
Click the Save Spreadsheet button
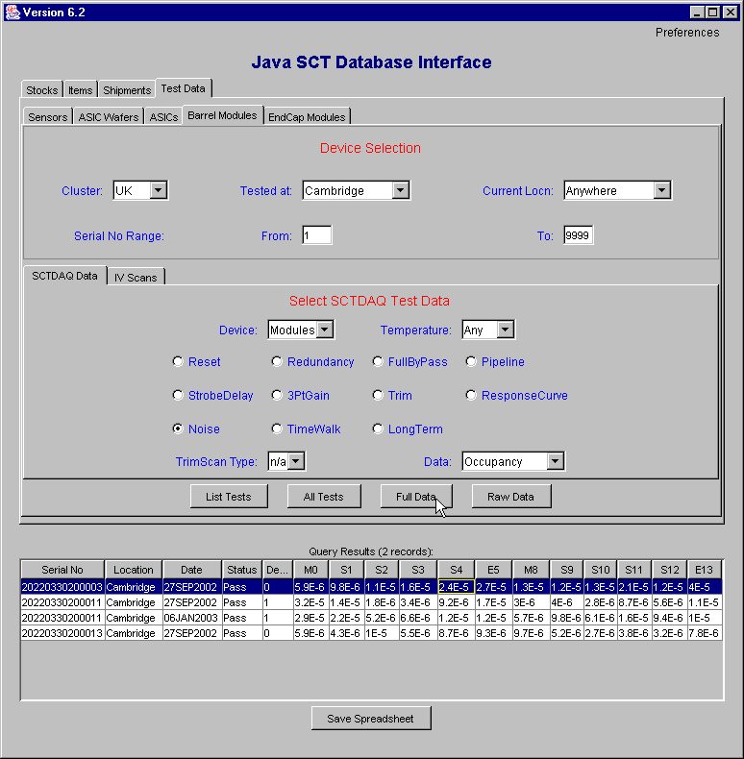click(x=370, y=718)
